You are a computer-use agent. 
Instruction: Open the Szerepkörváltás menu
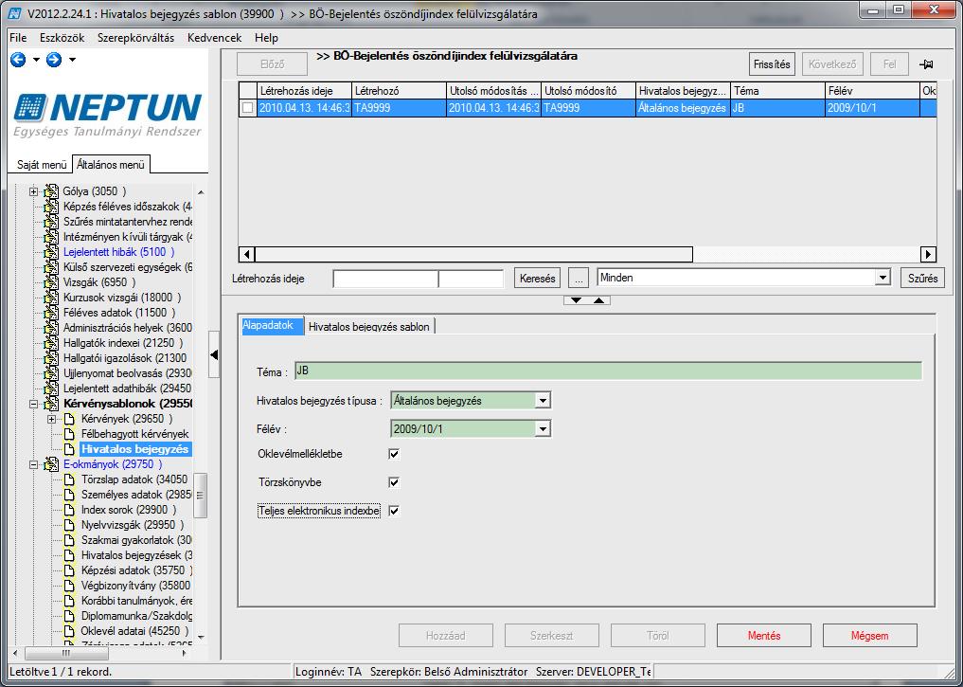[x=135, y=38]
